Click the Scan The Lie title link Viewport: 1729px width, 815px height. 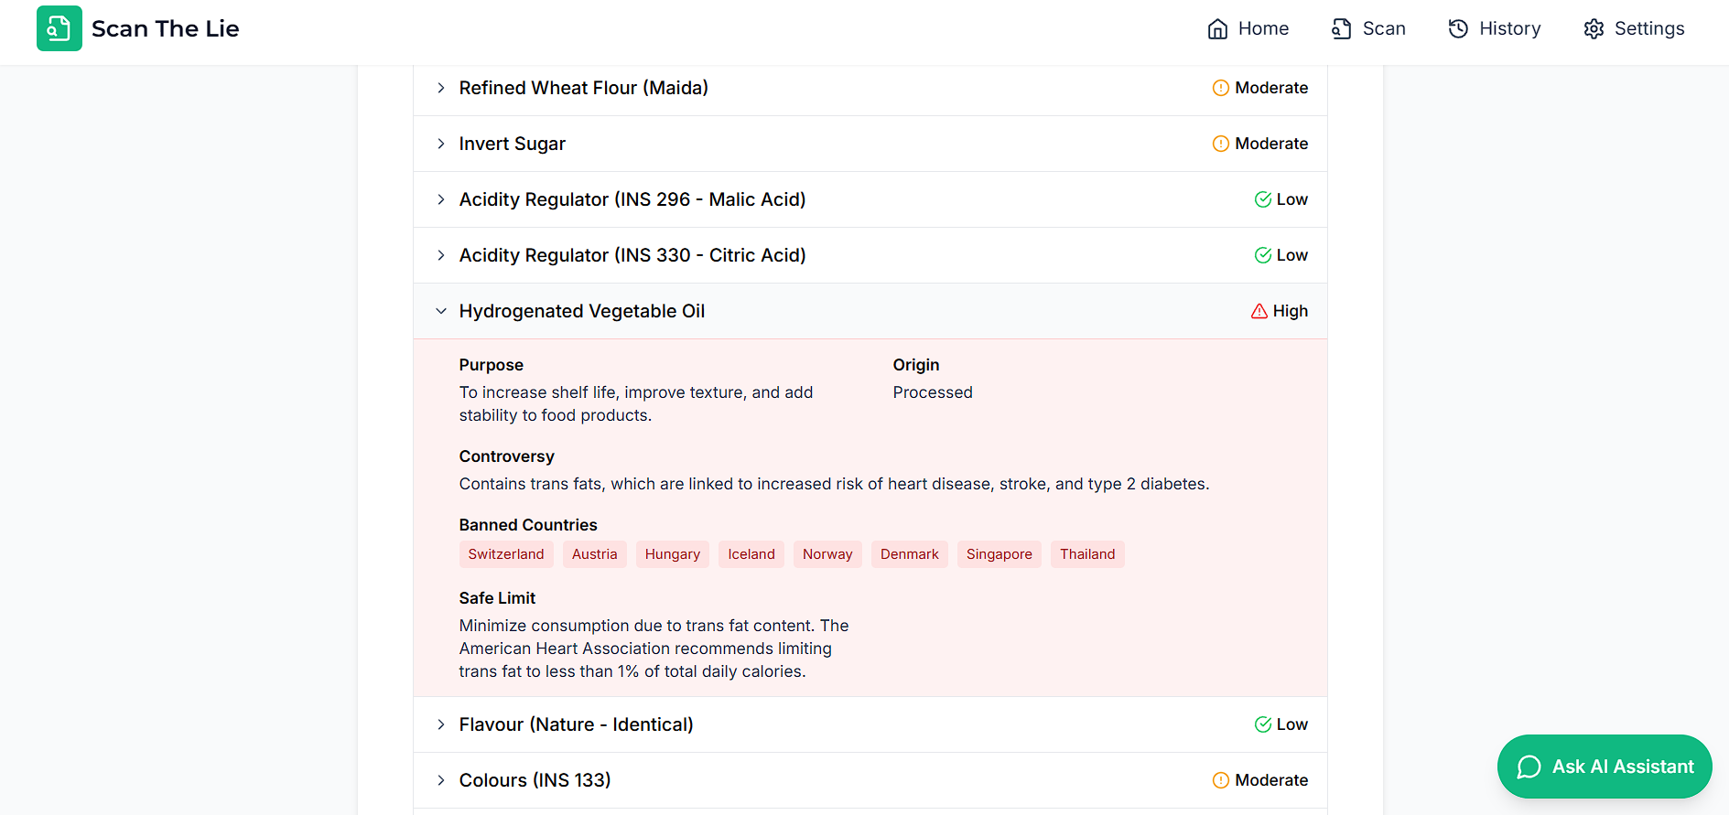(165, 28)
